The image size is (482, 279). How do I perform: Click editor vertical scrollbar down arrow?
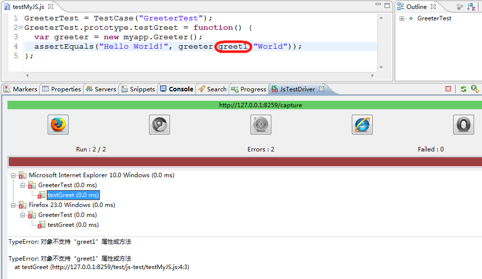pos(381,68)
